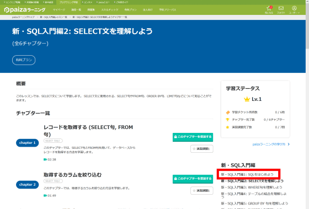The image size is (309, 209).
Task: Click the video icon beside 01:49
Action: 45,196
